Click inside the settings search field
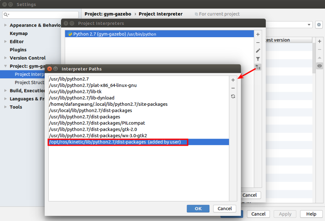 (40, 15)
